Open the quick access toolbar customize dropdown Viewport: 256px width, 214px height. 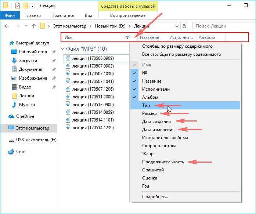(32, 6)
